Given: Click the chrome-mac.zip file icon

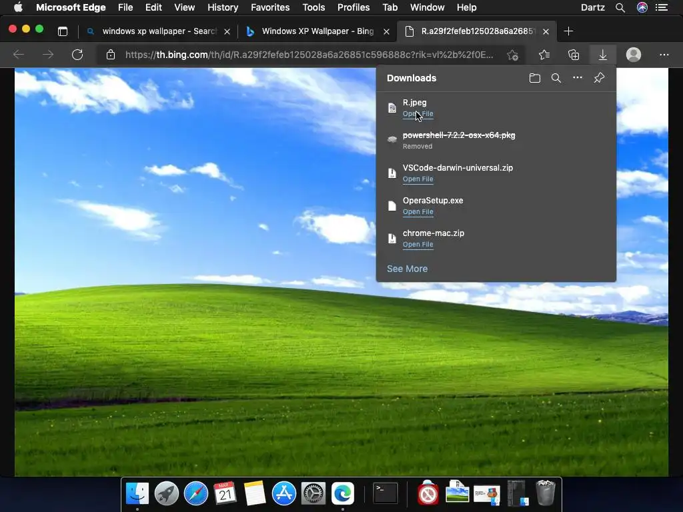Looking at the screenshot, I should tap(392, 238).
